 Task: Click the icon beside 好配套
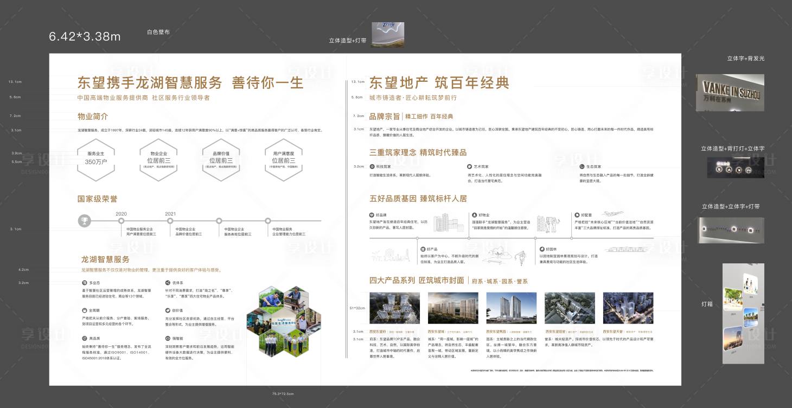(577, 215)
